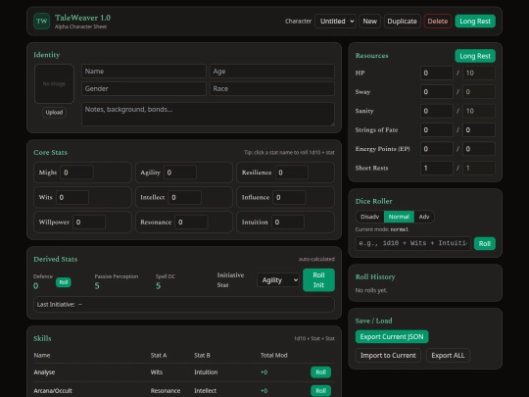Roll the Arcana/Occult skill
The image size is (529, 397).
point(320,390)
